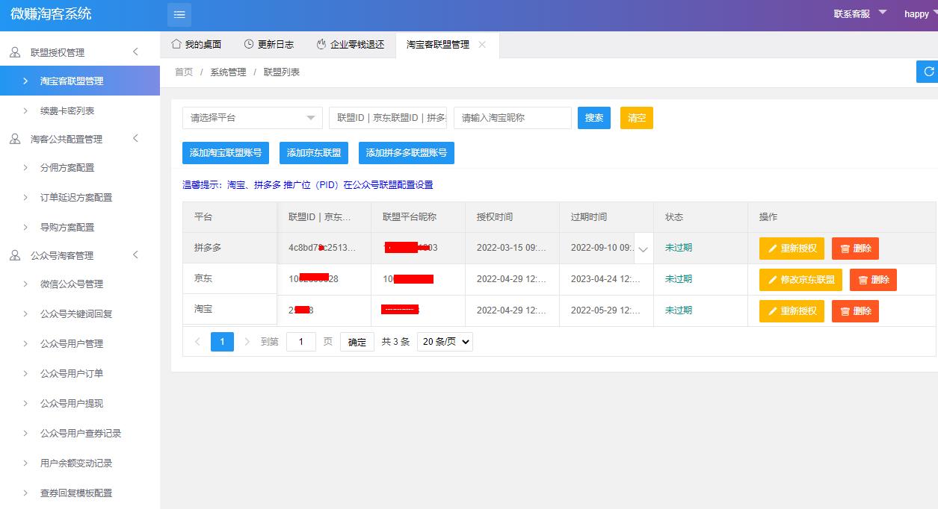Click 修改京东联盟 edit button
The height and width of the screenshot is (509, 938).
tap(800, 280)
